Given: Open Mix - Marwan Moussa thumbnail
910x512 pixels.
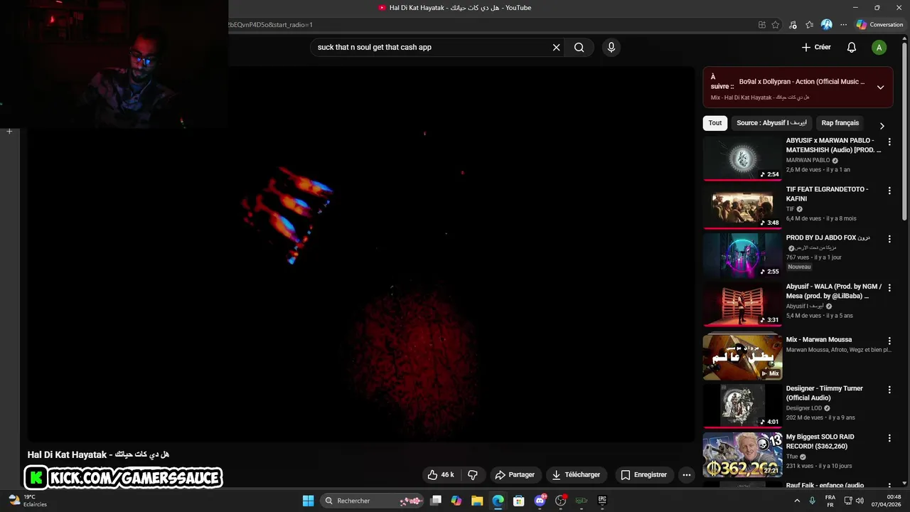Looking at the screenshot, I should pyautogui.click(x=742, y=357).
